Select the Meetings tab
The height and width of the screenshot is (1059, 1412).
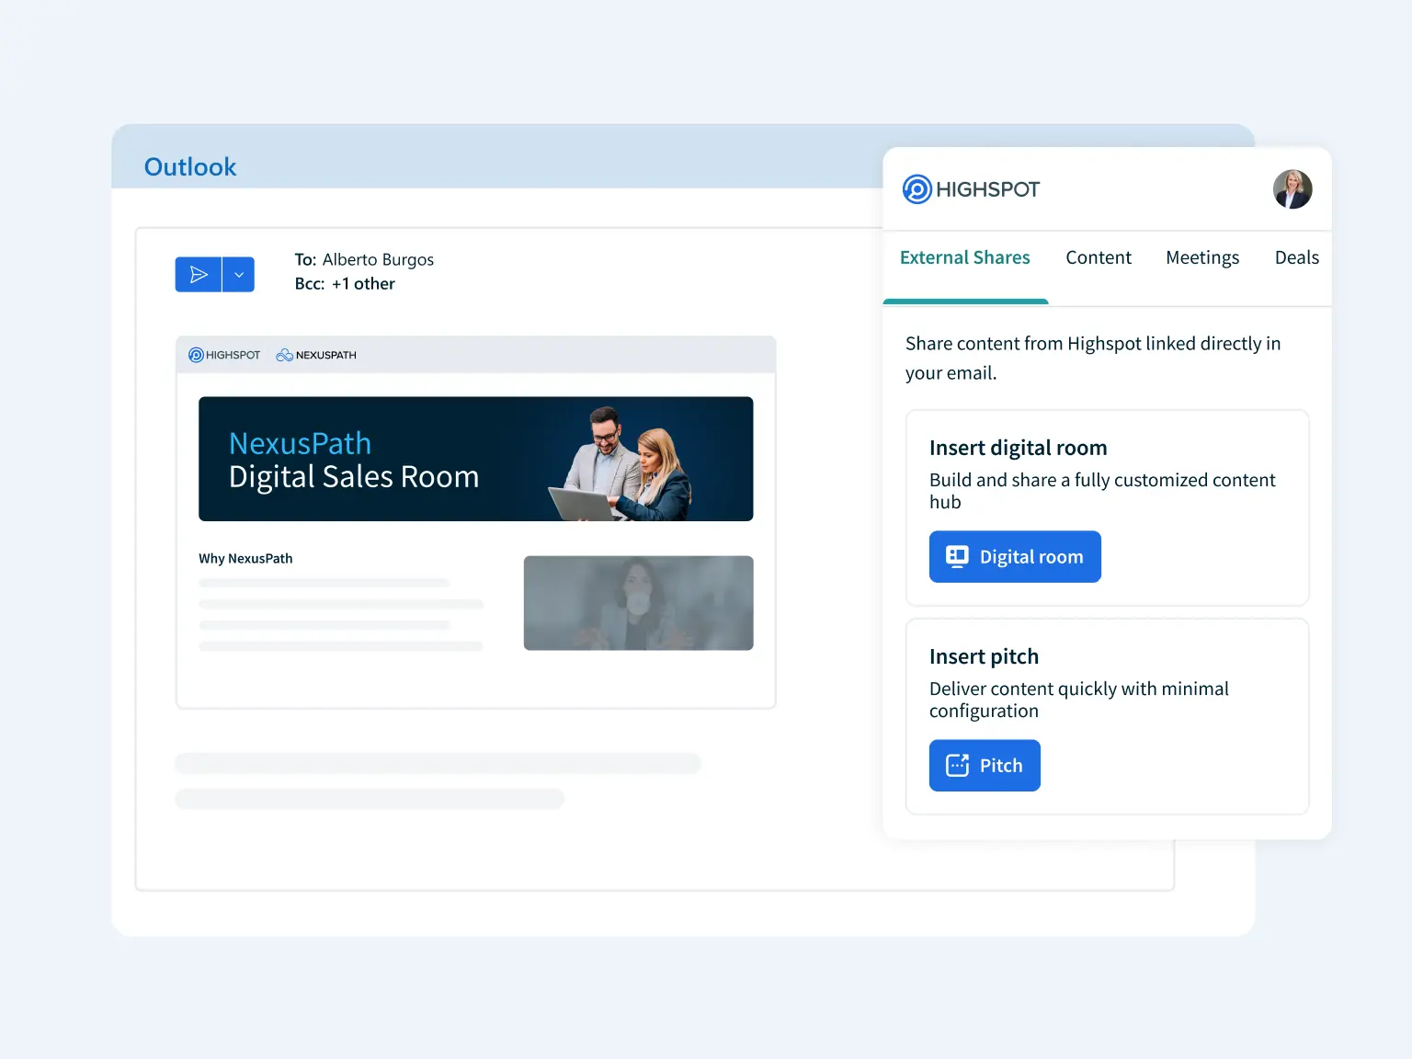(x=1201, y=258)
